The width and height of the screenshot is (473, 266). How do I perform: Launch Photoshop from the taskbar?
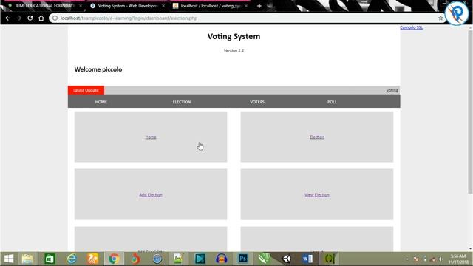tap(243, 259)
